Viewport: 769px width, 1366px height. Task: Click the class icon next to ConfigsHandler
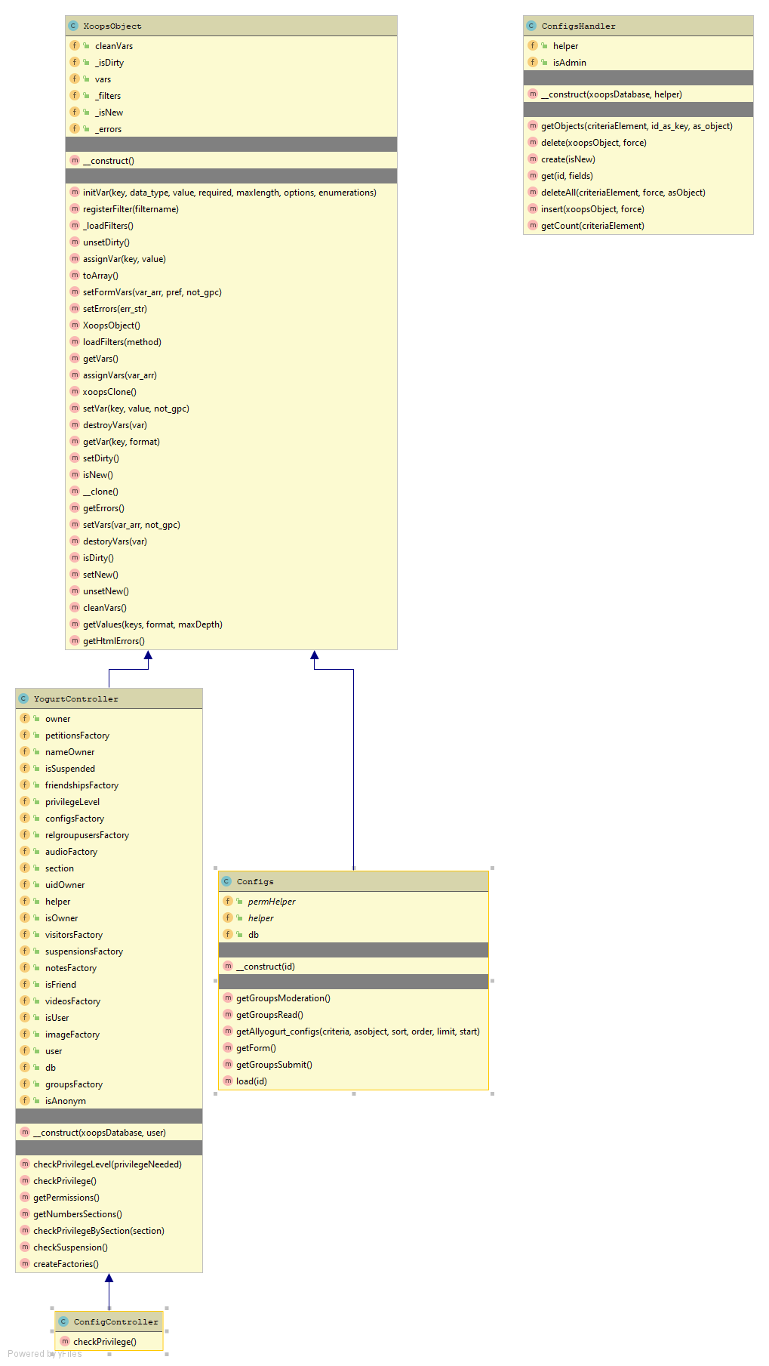click(531, 26)
